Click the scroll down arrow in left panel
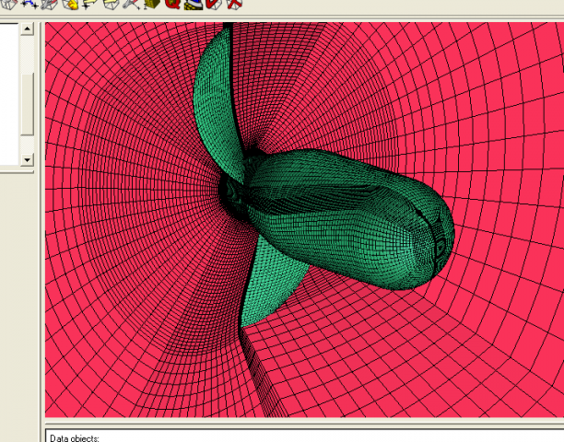 [x=27, y=159]
